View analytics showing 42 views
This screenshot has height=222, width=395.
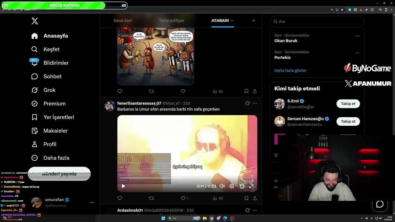click(218, 91)
